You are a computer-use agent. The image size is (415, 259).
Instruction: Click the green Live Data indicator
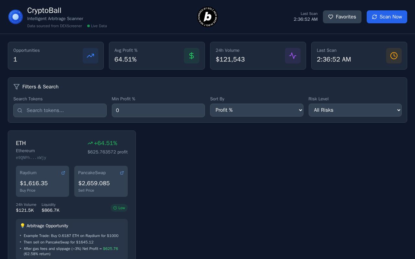[x=97, y=26]
